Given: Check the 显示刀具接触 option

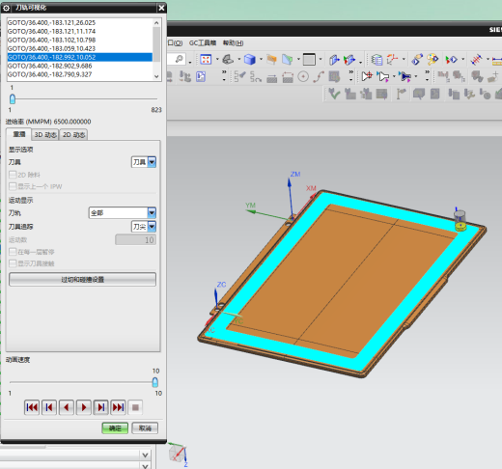Looking at the screenshot, I should (x=13, y=263).
